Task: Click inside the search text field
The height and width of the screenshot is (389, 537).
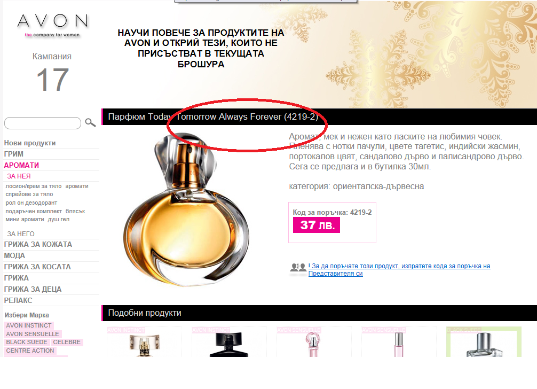Action: (43, 123)
